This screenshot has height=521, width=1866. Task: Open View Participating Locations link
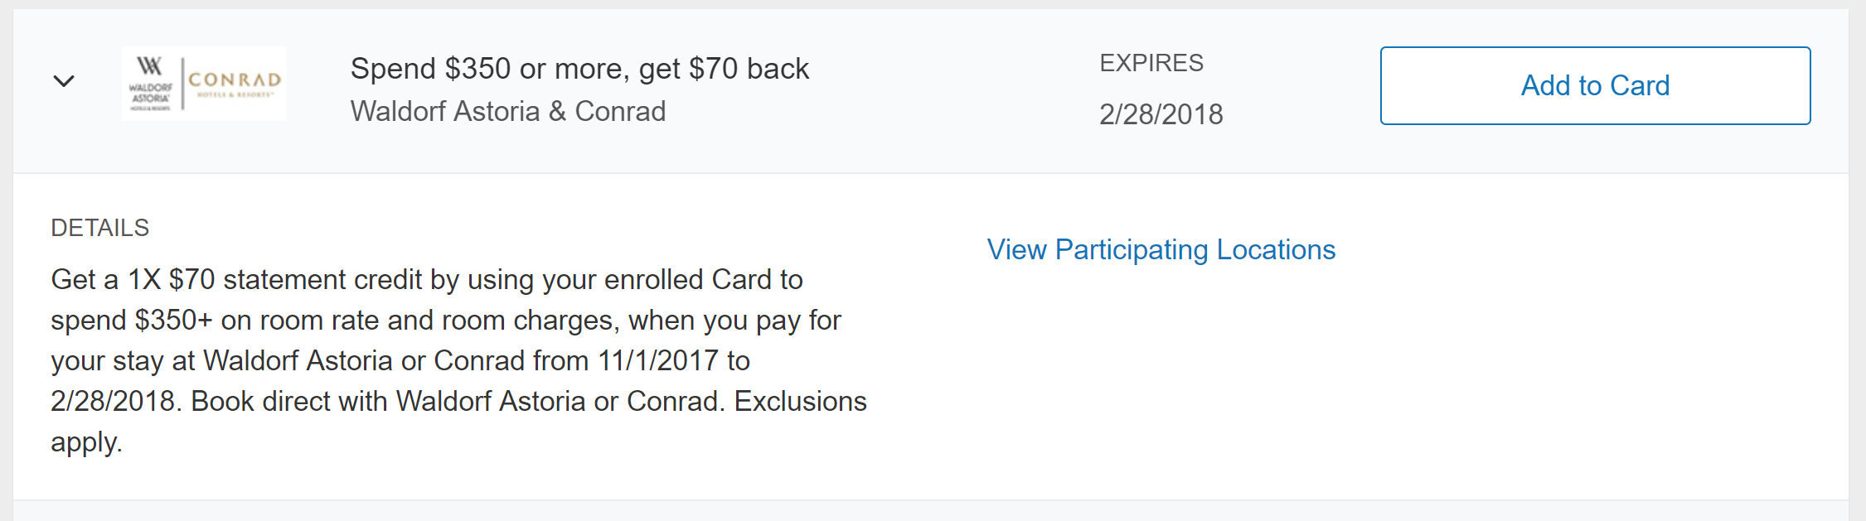tap(1161, 249)
